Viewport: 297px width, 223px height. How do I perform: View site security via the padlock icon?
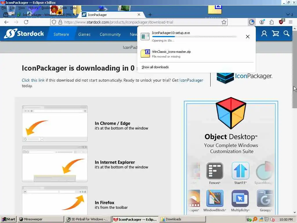60,22
